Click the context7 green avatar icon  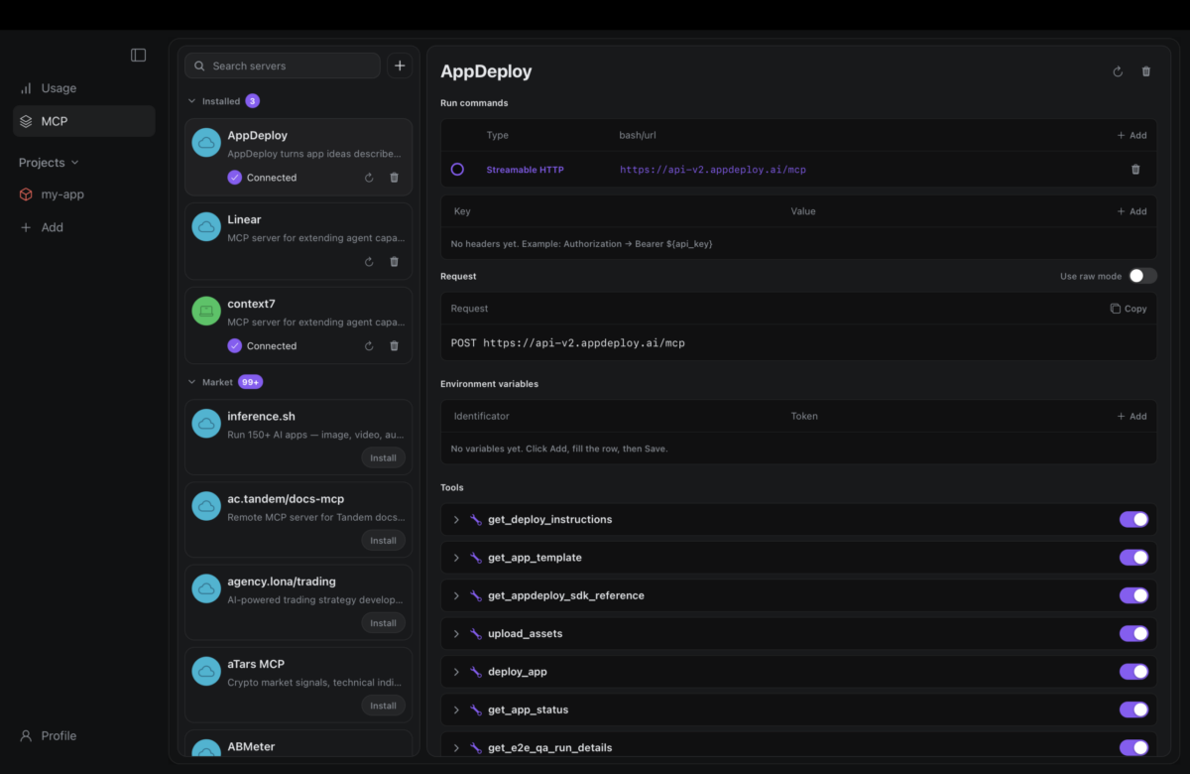pos(206,311)
